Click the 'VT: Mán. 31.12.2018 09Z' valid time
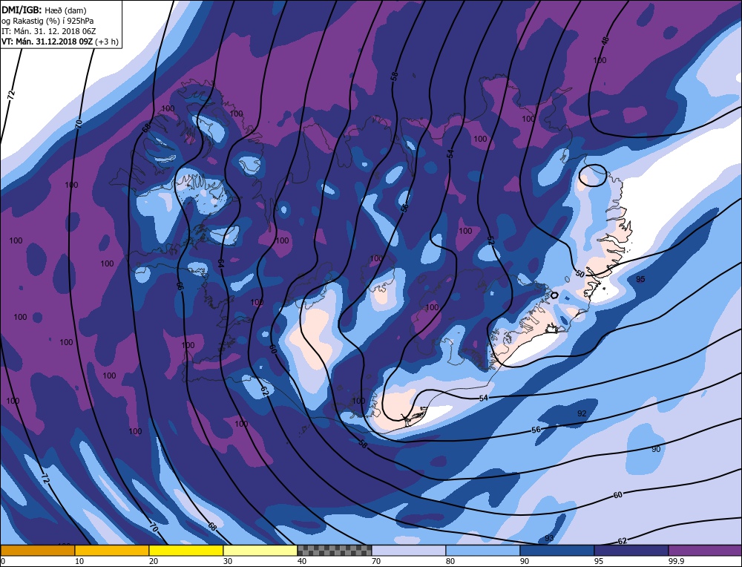Image resolution: width=742 pixels, height=567 pixels. pyautogui.click(x=47, y=42)
